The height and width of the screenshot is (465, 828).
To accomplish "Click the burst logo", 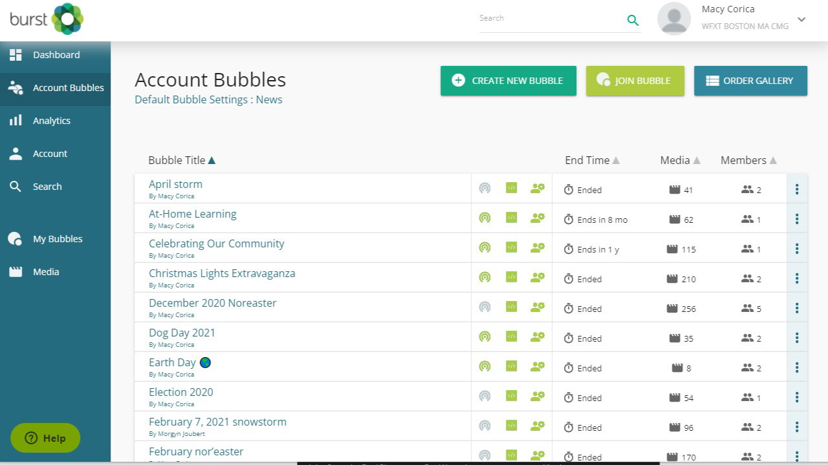I will click(x=47, y=19).
